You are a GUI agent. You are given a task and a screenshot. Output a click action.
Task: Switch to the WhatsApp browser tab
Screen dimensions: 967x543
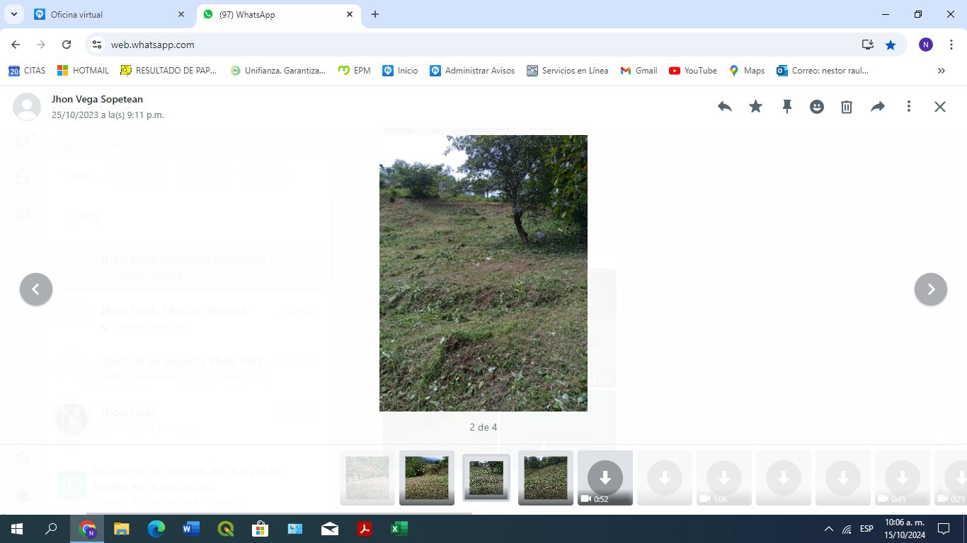tap(269, 14)
